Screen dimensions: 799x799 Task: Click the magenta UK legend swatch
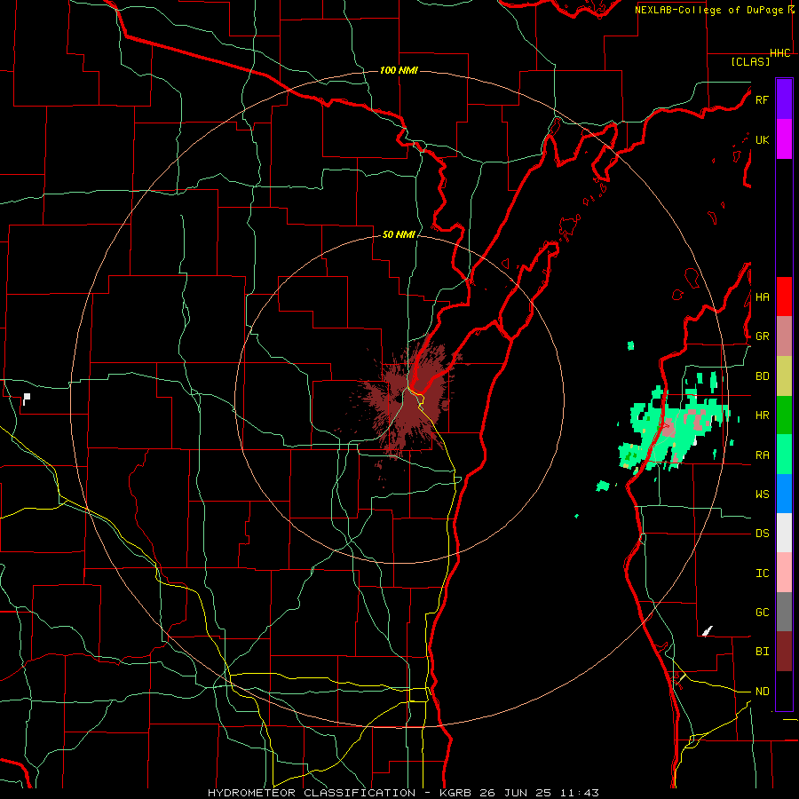point(784,139)
